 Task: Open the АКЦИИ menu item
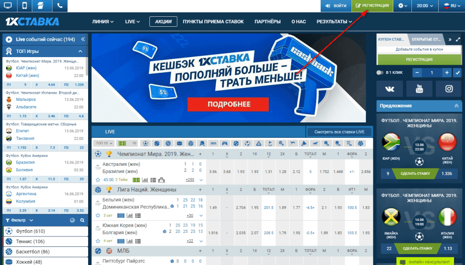tap(163, 21)
